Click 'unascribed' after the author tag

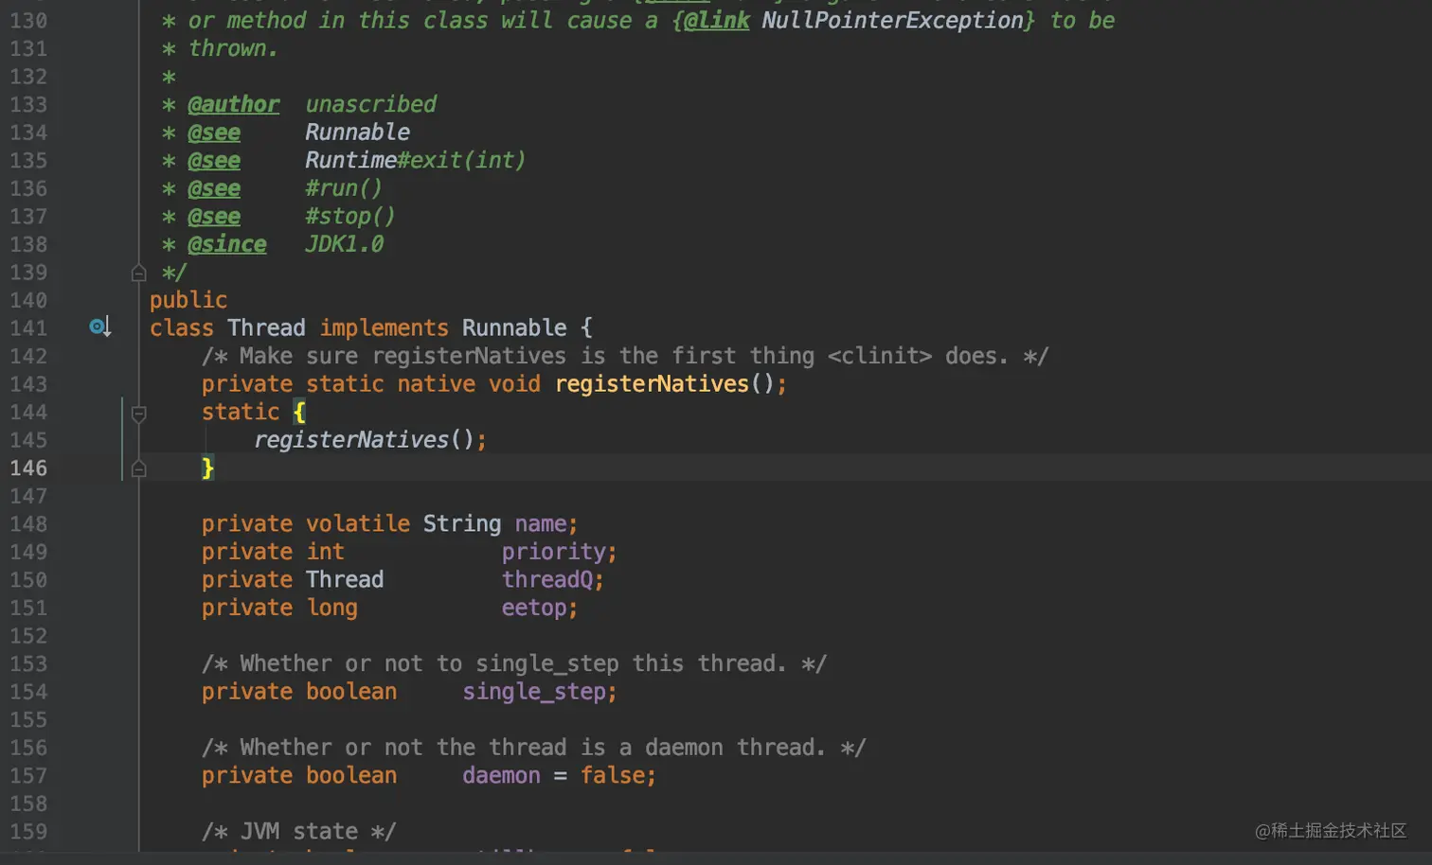(371, 104)
